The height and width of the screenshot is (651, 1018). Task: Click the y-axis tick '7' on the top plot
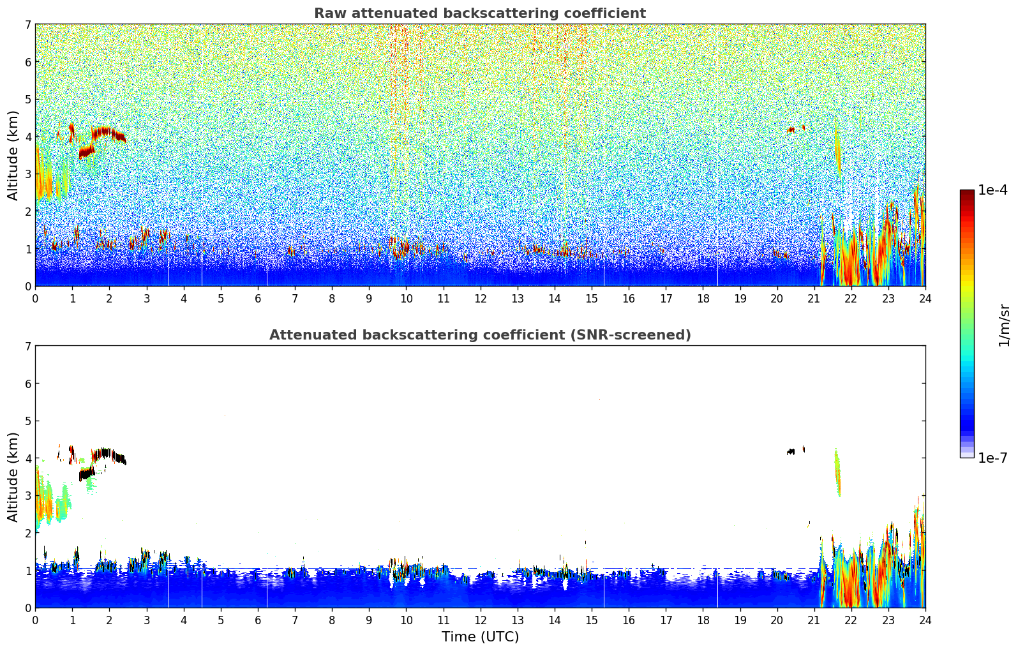click(27, 25)
